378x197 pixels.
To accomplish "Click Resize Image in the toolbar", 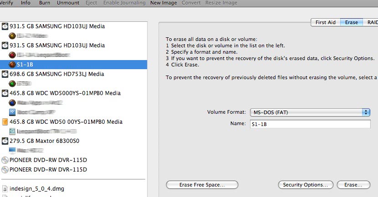I will coord(221,3).
